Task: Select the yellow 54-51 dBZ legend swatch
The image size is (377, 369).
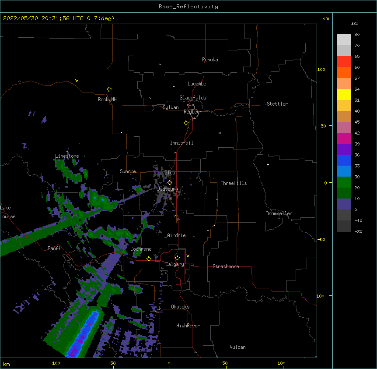Action: [344, 95]
